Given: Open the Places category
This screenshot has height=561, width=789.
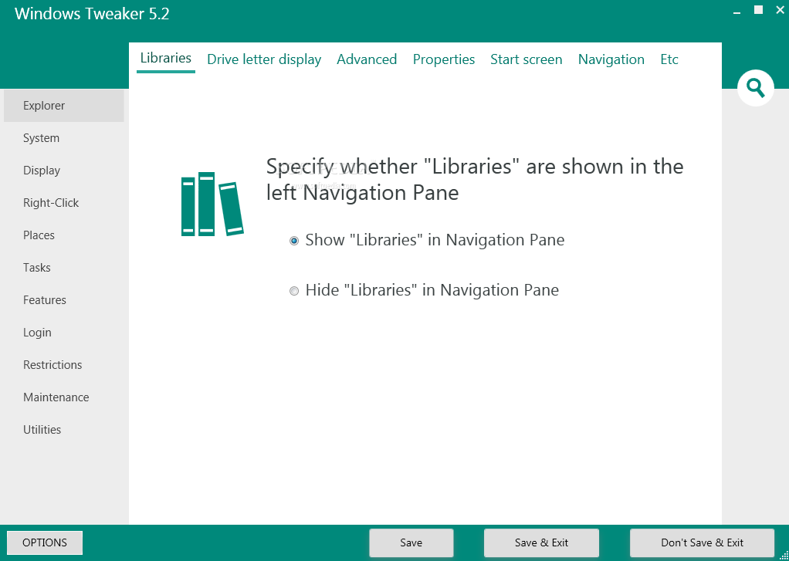Looking at the screenshot, I should pos(64,235).
